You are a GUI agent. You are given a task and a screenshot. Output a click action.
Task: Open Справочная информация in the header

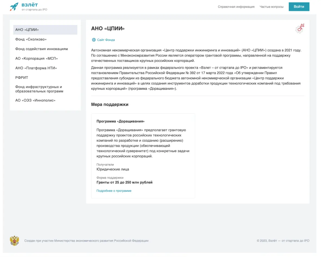236,7
